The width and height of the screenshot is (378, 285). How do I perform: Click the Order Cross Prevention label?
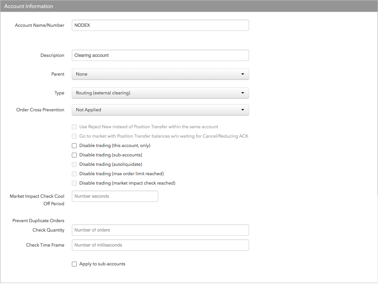(40, 110)
